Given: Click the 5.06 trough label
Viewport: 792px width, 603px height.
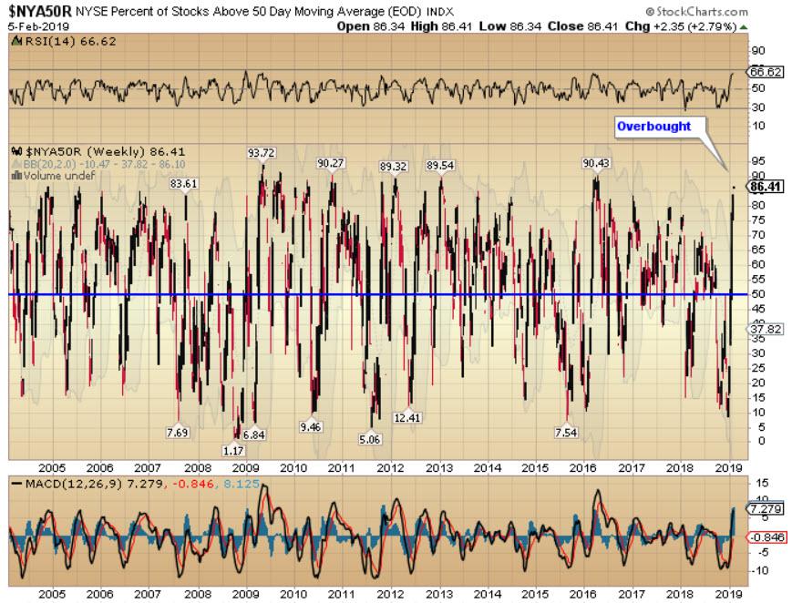Looking at the screenshot, I should (x=369, y=439).
